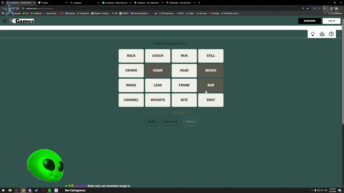Deselect the BAR word tile
The height and width of the screenshot is (193, 344).
click(211, 85)
